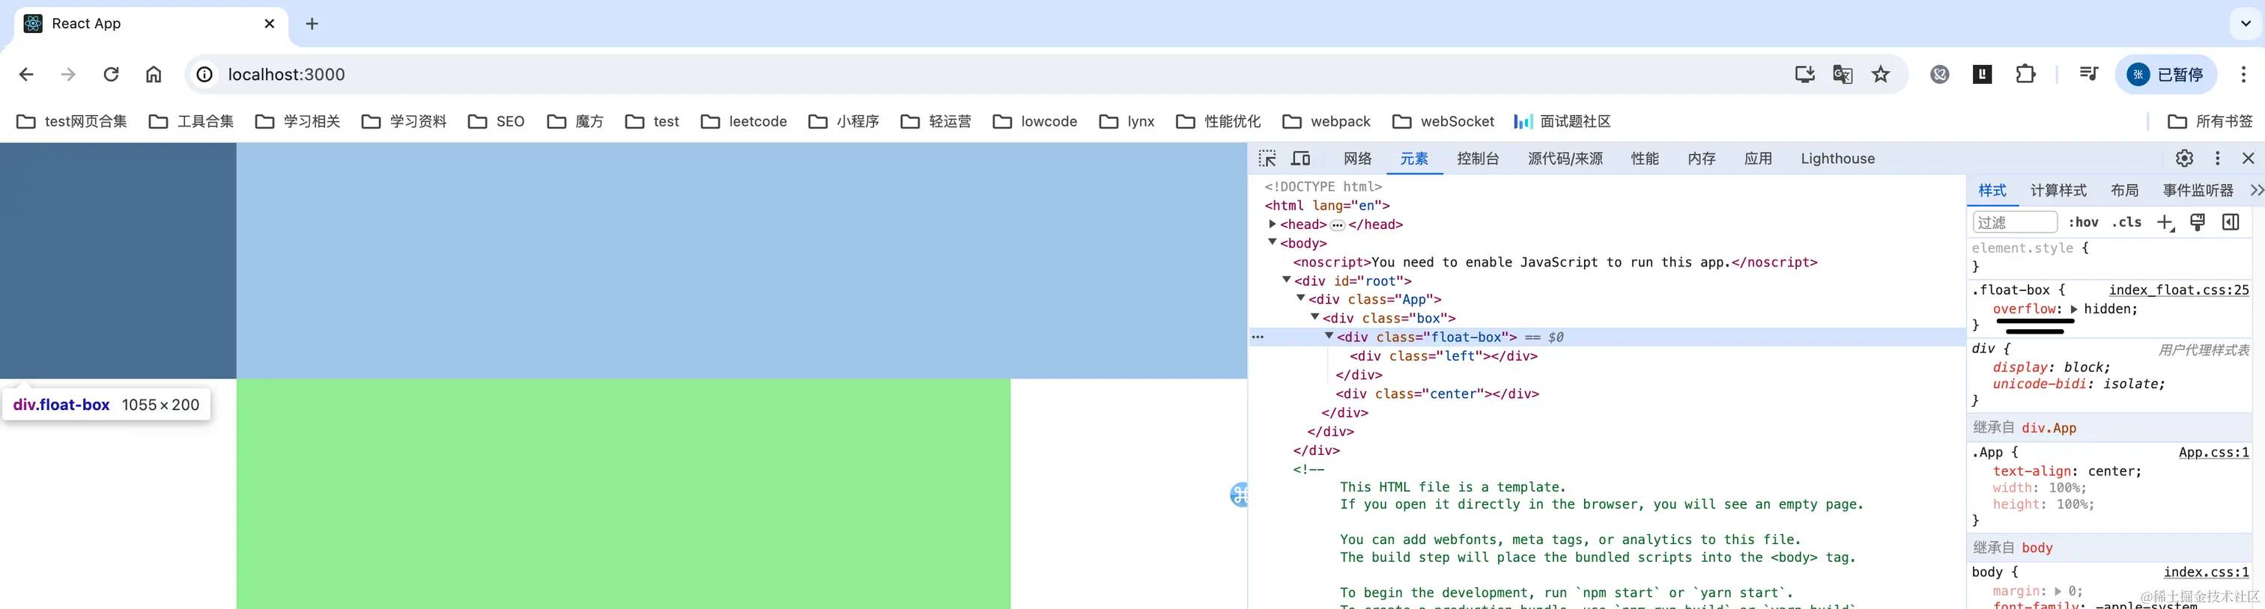Viewport: 2265px width, 609px height.
Task: Open the 事件监听器 tab
Action: pos(2198,191)
